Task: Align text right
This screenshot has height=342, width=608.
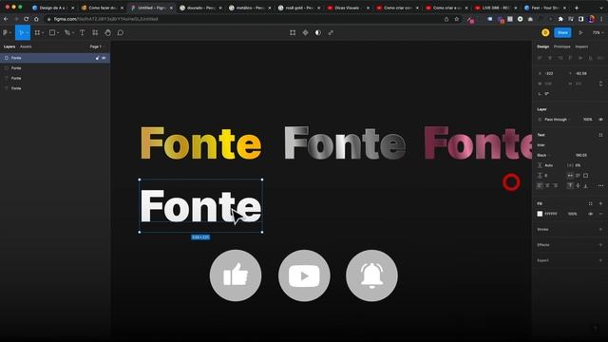Action: tap(555, 186)
